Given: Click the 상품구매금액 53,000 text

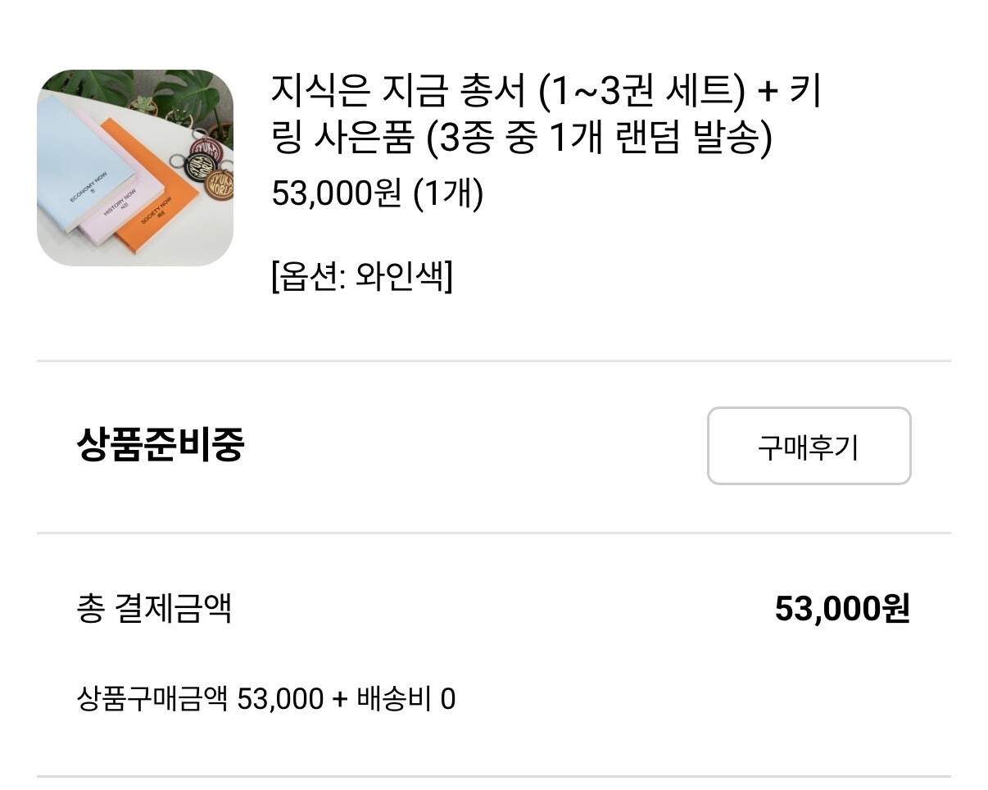Looking at the screenshot, I should pos(200,700).
